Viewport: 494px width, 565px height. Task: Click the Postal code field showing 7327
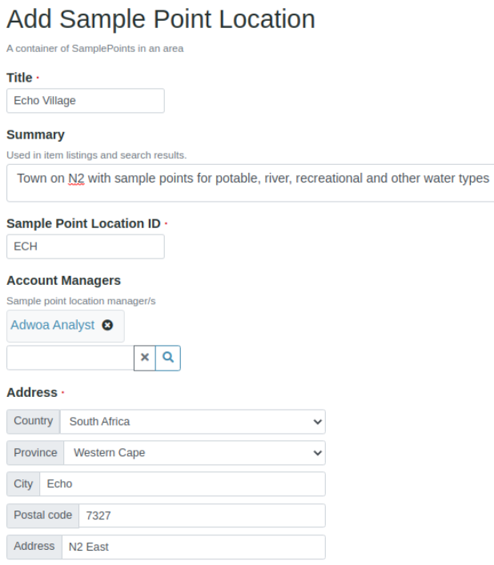(x=202, y=516)
